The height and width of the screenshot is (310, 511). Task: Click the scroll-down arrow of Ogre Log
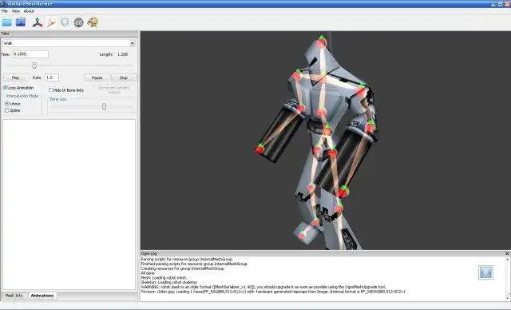[508, 298]
